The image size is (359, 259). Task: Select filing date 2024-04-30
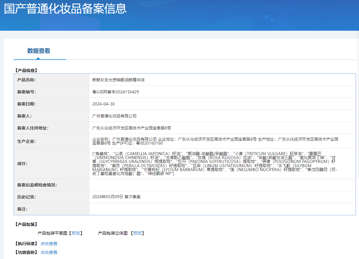[103, 104]
